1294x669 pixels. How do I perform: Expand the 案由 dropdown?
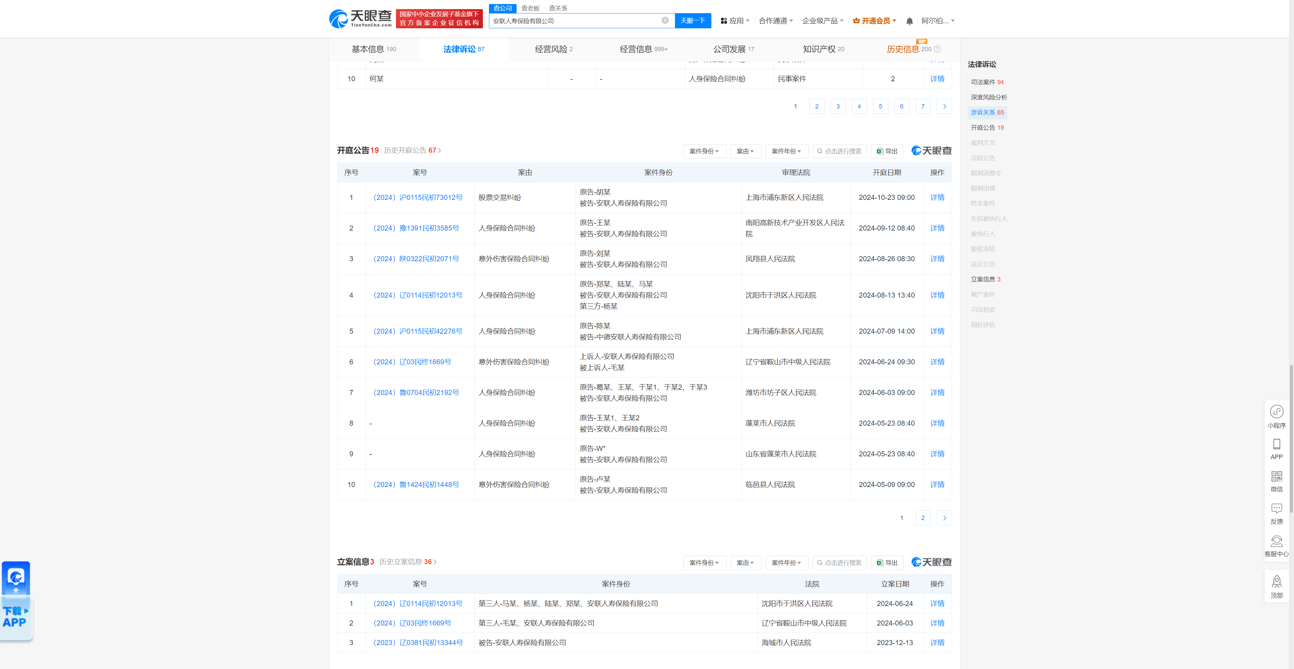745,151
